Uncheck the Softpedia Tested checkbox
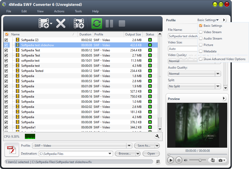 click(6, 71)
